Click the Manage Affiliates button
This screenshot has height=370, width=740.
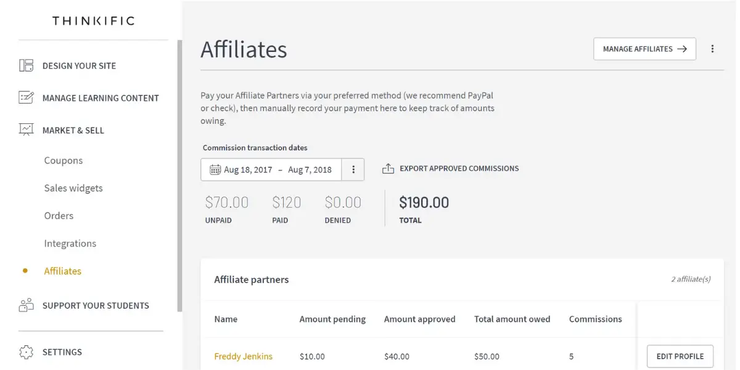tap(644, 49)
